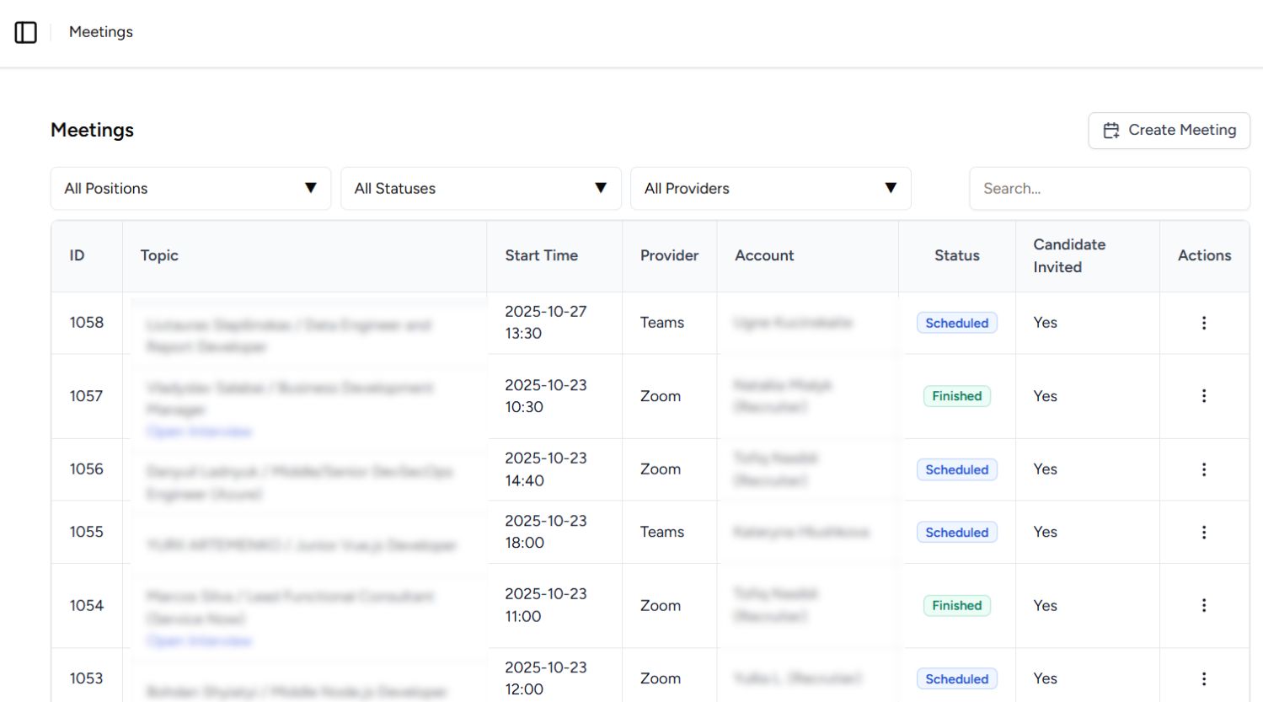Viewport: 1263px width, 702px height.
Task: Click the Scheduled badge for meeting 1058
Action: click(x=956, y=323)
